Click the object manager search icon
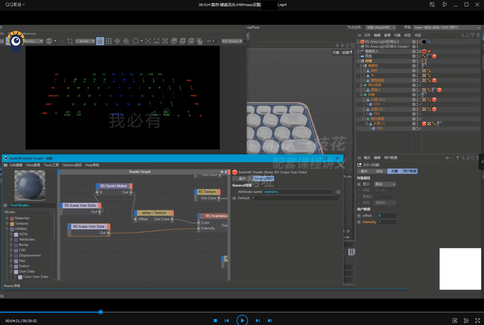Screen dimensions: 484x325 [463, 35]
